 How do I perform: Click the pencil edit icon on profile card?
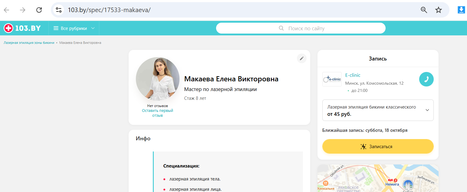click(301, 59)
